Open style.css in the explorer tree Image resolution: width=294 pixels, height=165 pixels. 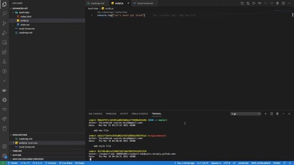[x=25, y=25]
